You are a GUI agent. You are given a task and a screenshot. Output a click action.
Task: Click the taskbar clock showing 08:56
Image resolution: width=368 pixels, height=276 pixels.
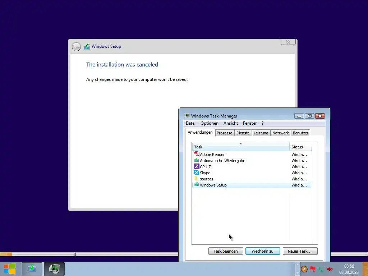coord(349,269)
